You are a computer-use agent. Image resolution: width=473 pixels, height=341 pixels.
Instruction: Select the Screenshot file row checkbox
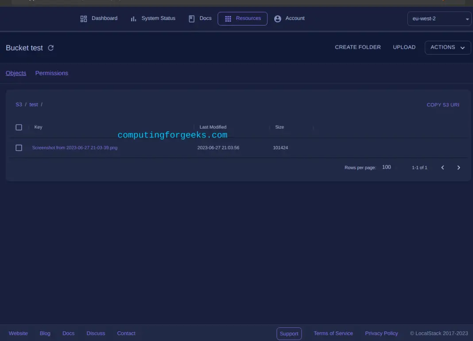19,148
